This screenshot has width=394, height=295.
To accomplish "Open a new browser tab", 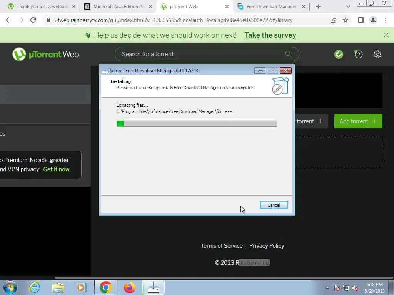I will 318,7.
